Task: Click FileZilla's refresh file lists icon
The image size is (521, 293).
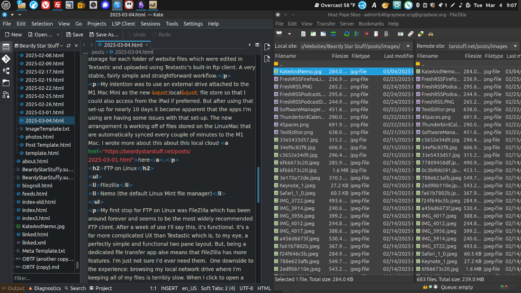Action: (x=347, y=34)
